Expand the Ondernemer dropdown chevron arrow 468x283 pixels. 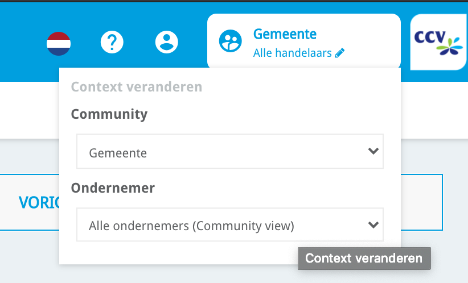point(373,224)
